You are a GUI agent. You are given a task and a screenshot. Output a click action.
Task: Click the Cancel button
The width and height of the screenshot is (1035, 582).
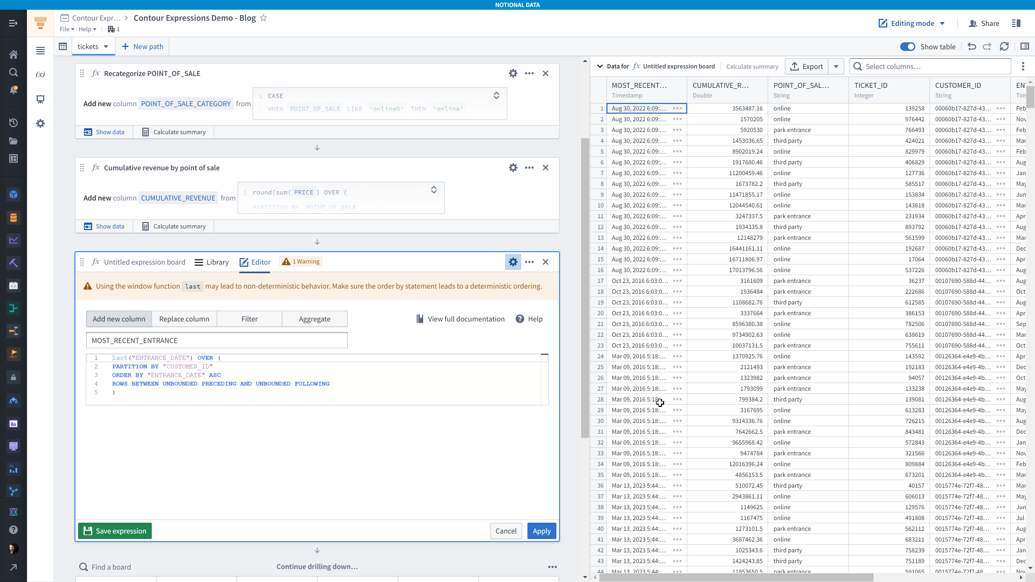[x=506, y=531]
